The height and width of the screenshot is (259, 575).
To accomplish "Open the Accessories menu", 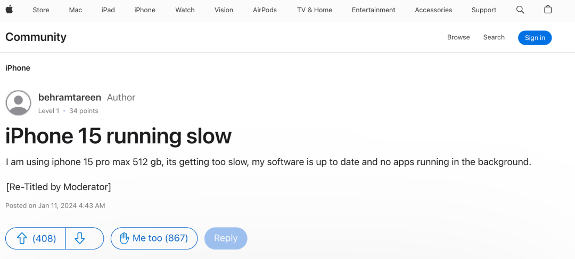I will [433, 10].
